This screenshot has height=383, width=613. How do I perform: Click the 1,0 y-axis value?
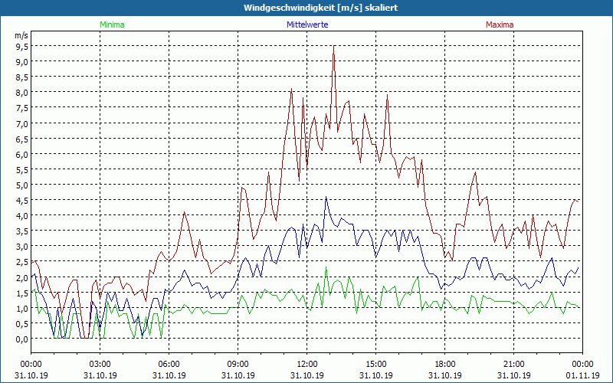point(22,308)
